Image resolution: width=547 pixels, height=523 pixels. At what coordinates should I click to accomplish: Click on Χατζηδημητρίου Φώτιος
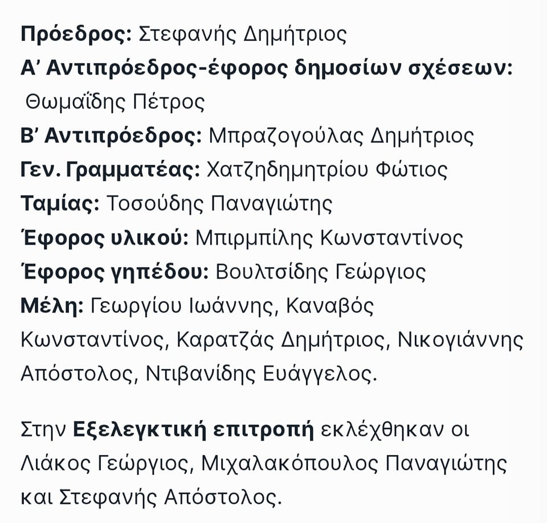click(327, 170)
